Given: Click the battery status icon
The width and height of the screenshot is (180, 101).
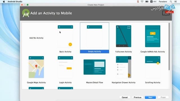Looking at the screenshot, I should (147, 2).
